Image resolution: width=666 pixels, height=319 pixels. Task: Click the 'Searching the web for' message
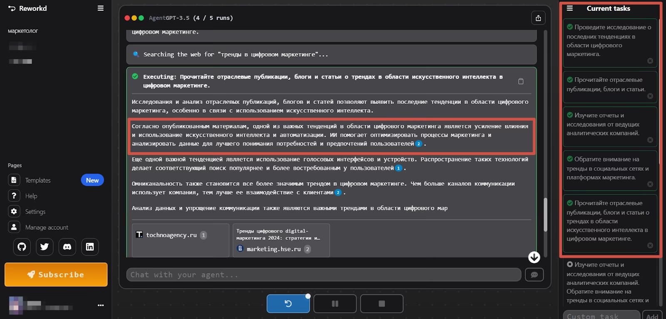click(x=331, y=54)
